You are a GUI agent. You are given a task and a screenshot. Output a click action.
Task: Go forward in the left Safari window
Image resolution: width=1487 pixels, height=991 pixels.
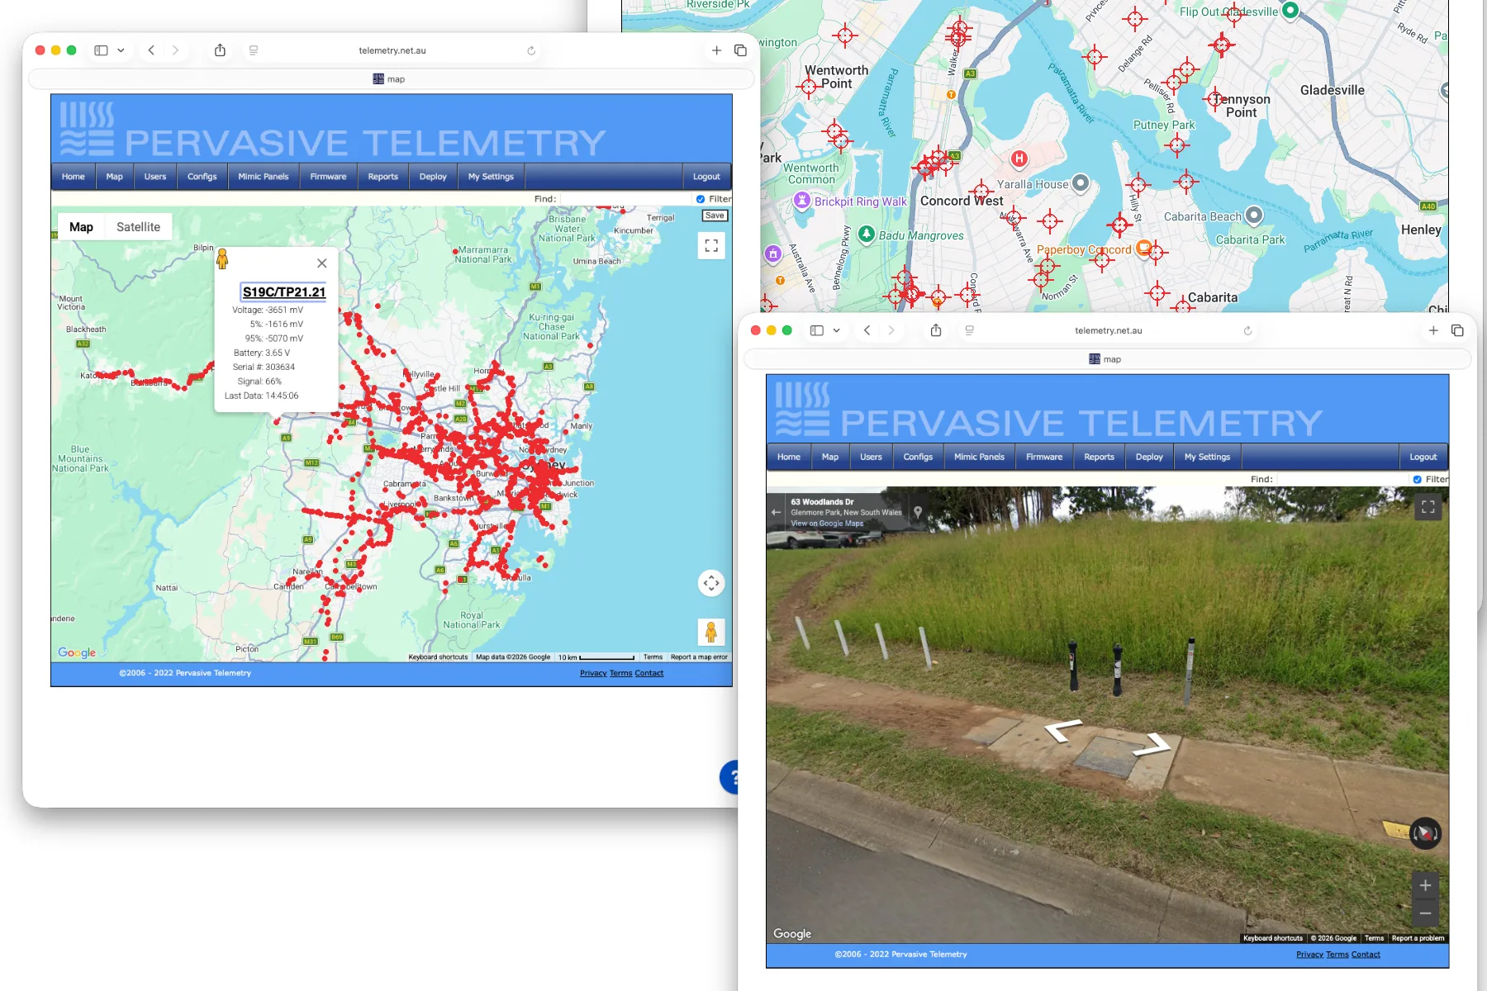175,50
